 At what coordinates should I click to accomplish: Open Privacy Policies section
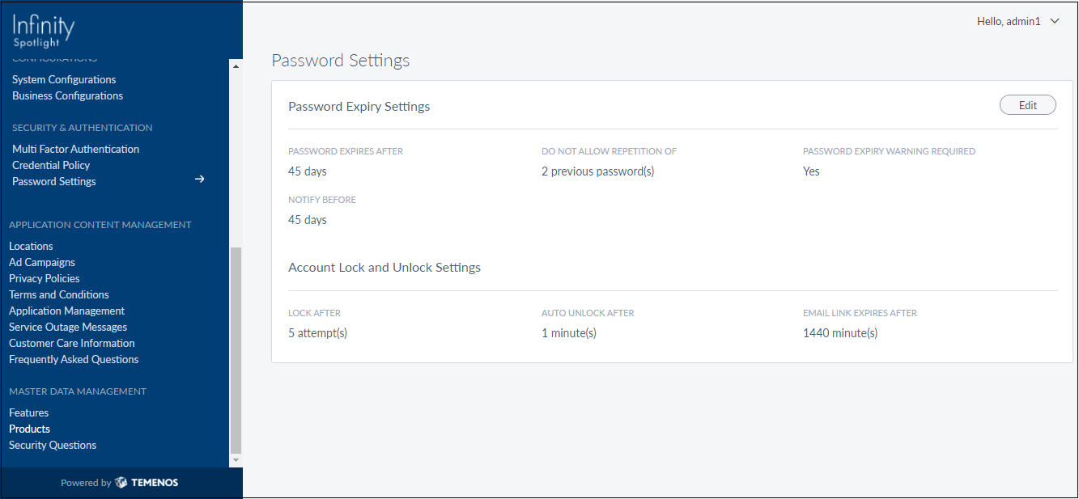click(x=45, y=278)
